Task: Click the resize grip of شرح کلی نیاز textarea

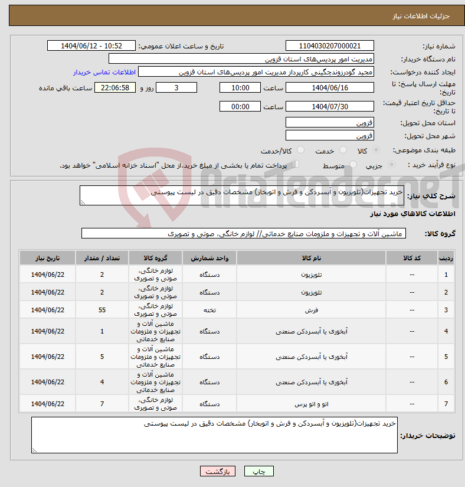Action: coord(83,202)
